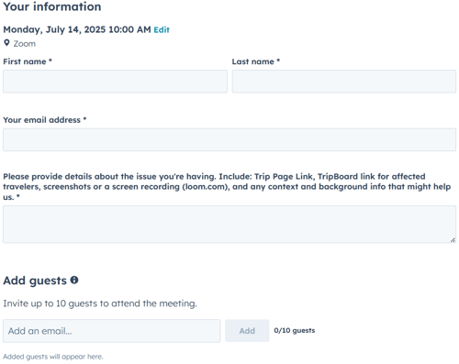Click the Add an email guest field
This screenshot has width=459, height=364.
coord(112,331)
